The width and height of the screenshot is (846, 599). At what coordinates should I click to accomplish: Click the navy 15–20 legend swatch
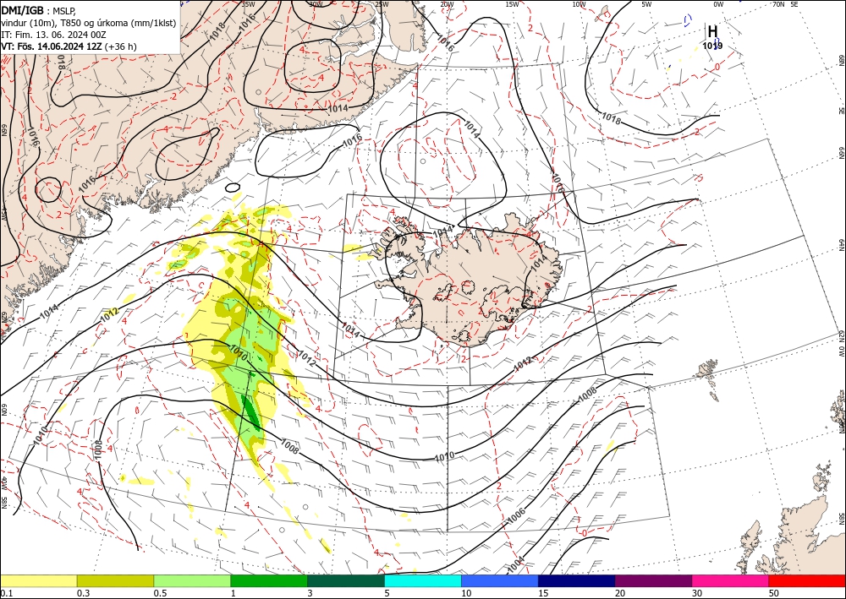coord(577,580)
